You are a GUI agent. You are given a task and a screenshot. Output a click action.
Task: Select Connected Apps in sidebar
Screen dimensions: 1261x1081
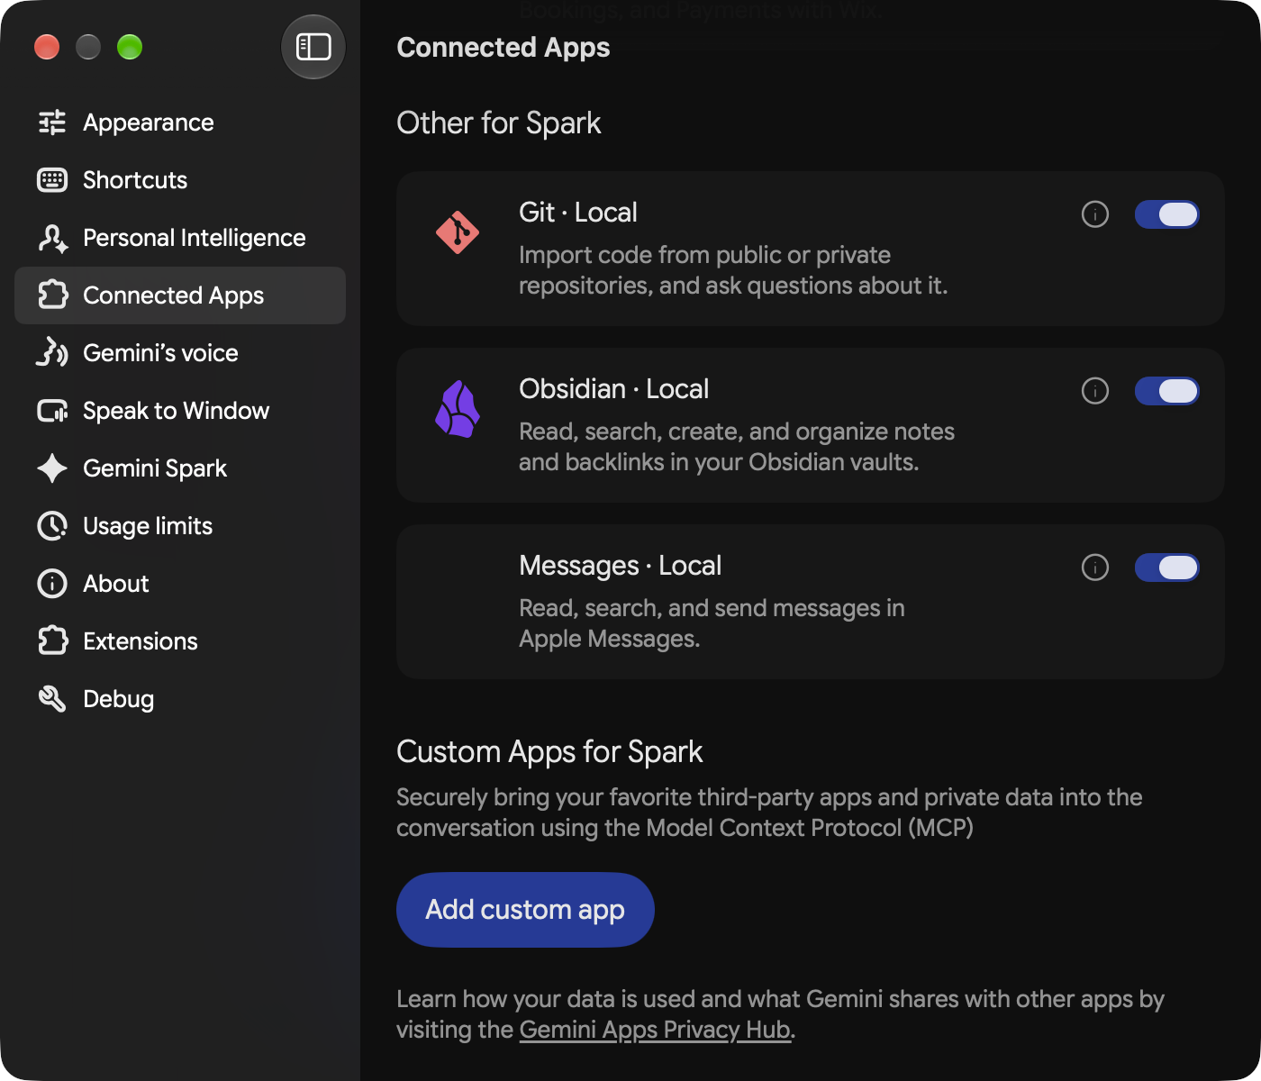[180, 295]
